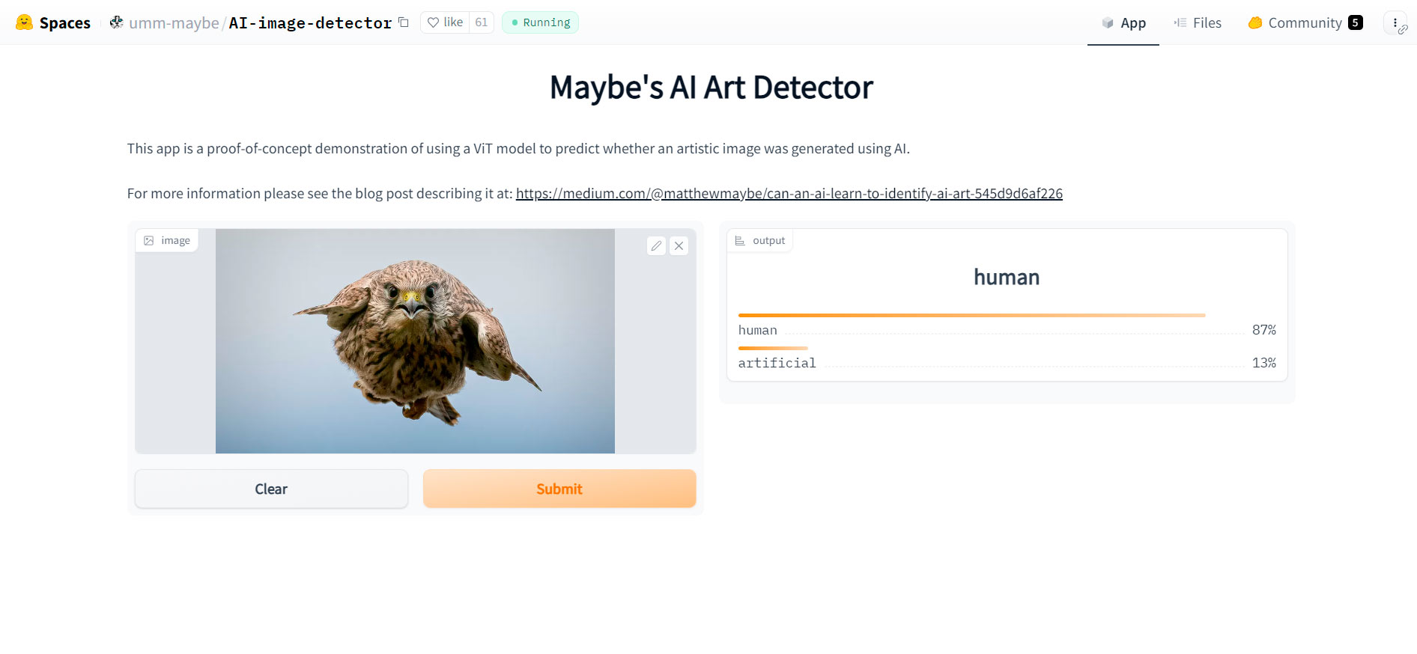Open the Community tab
This screenshot has width=1417, height=654.
coord(1305,23)
